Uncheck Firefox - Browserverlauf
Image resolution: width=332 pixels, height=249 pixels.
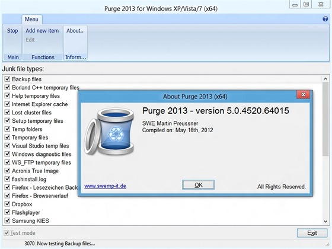pyautogui.click(x=7, y=196)
